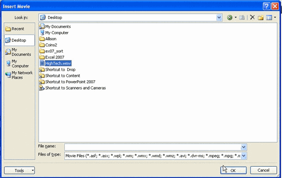This screenshot has height=178, width=282.
Task: Expand the Look in dropdown arrow
Action: click(x=219, y=18)
